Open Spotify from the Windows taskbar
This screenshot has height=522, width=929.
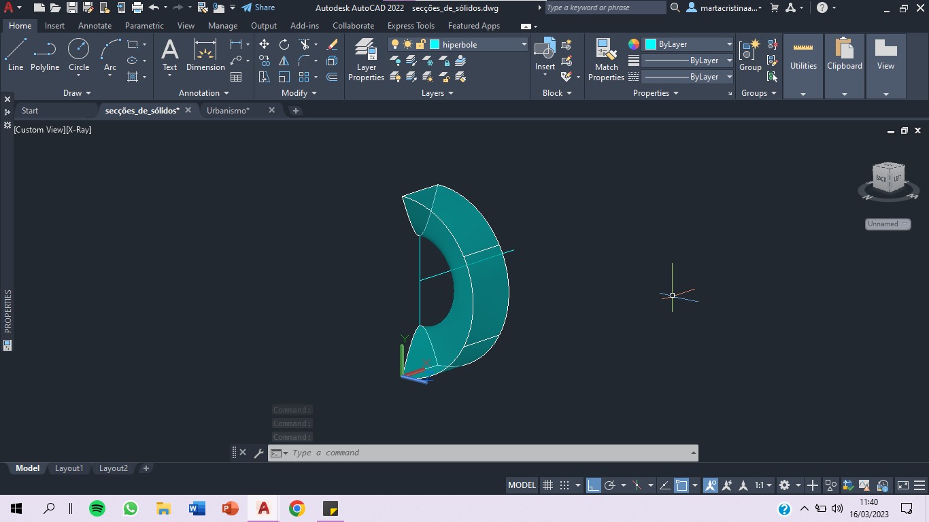pos(97,508)
